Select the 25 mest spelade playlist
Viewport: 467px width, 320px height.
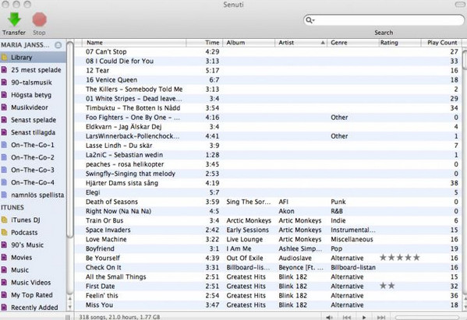(x=36, y=70)
